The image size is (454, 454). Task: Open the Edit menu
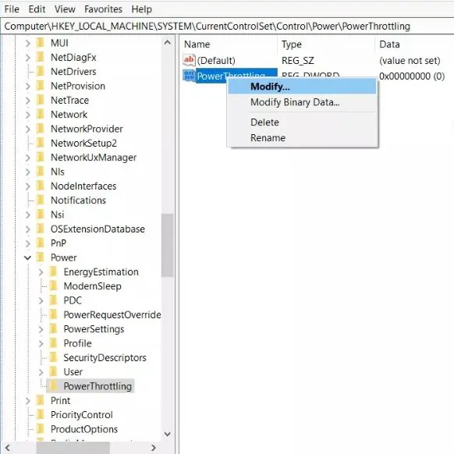(37, 9)
